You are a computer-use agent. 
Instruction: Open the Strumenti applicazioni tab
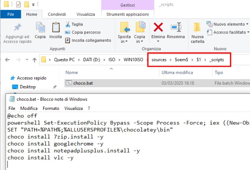click(x=128, y=14)
